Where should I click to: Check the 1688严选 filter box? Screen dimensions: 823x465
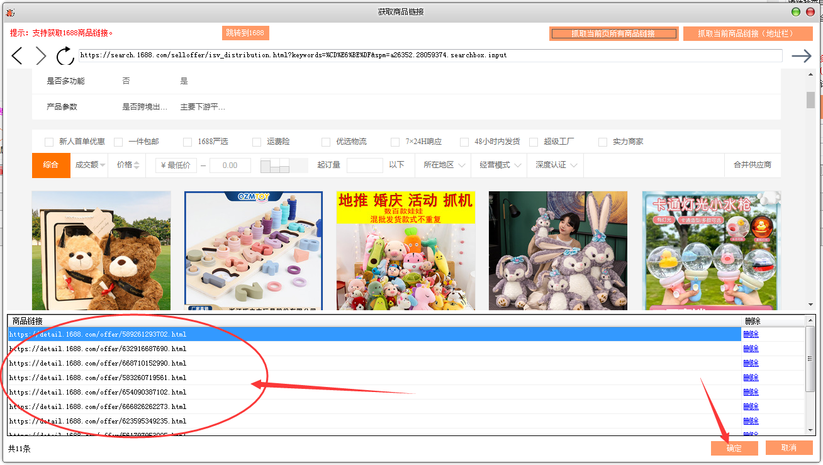[188, 142]
